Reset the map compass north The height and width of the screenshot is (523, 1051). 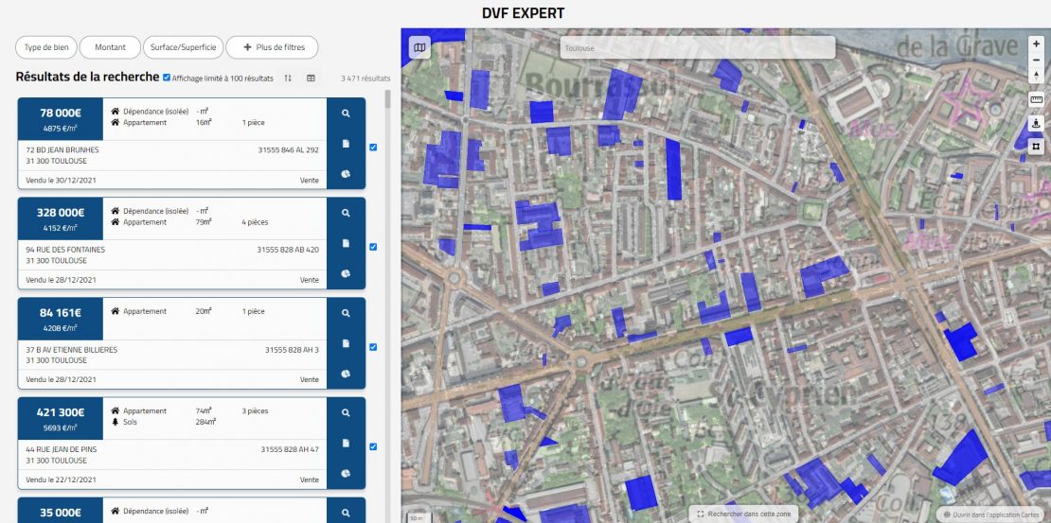pos(1036,76)
